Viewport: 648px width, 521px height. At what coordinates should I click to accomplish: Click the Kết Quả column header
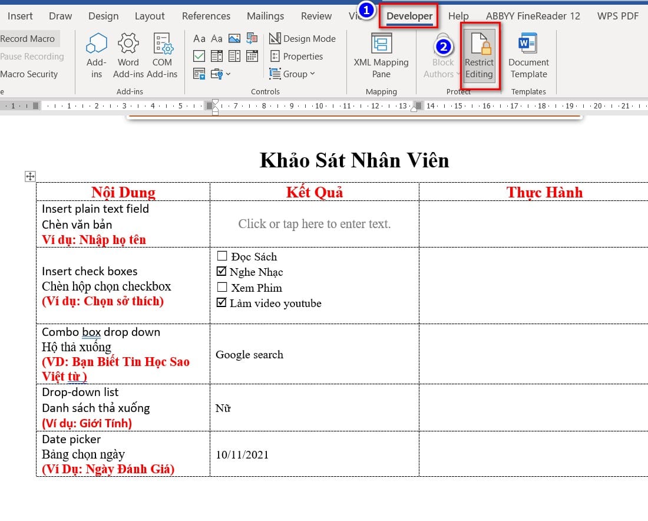(x=315, y=192)
